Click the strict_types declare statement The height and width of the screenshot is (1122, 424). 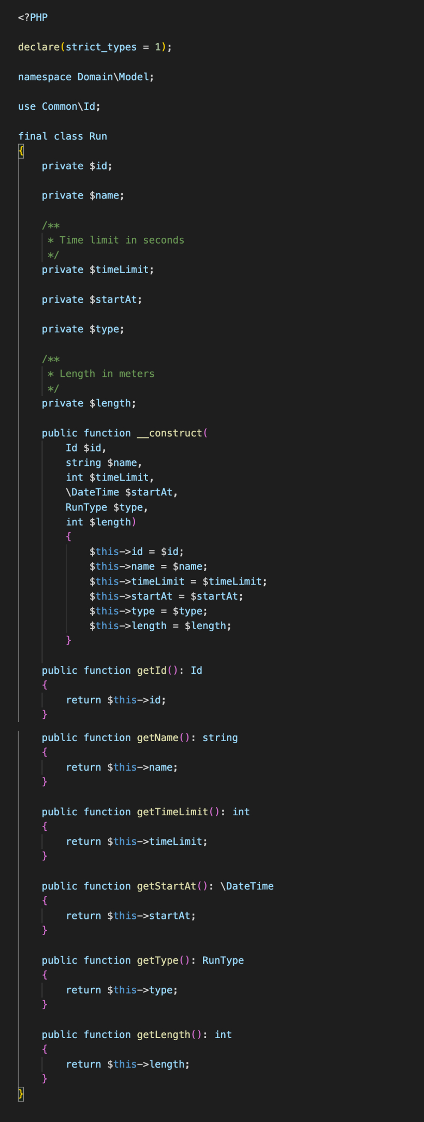tap(95, 47)
